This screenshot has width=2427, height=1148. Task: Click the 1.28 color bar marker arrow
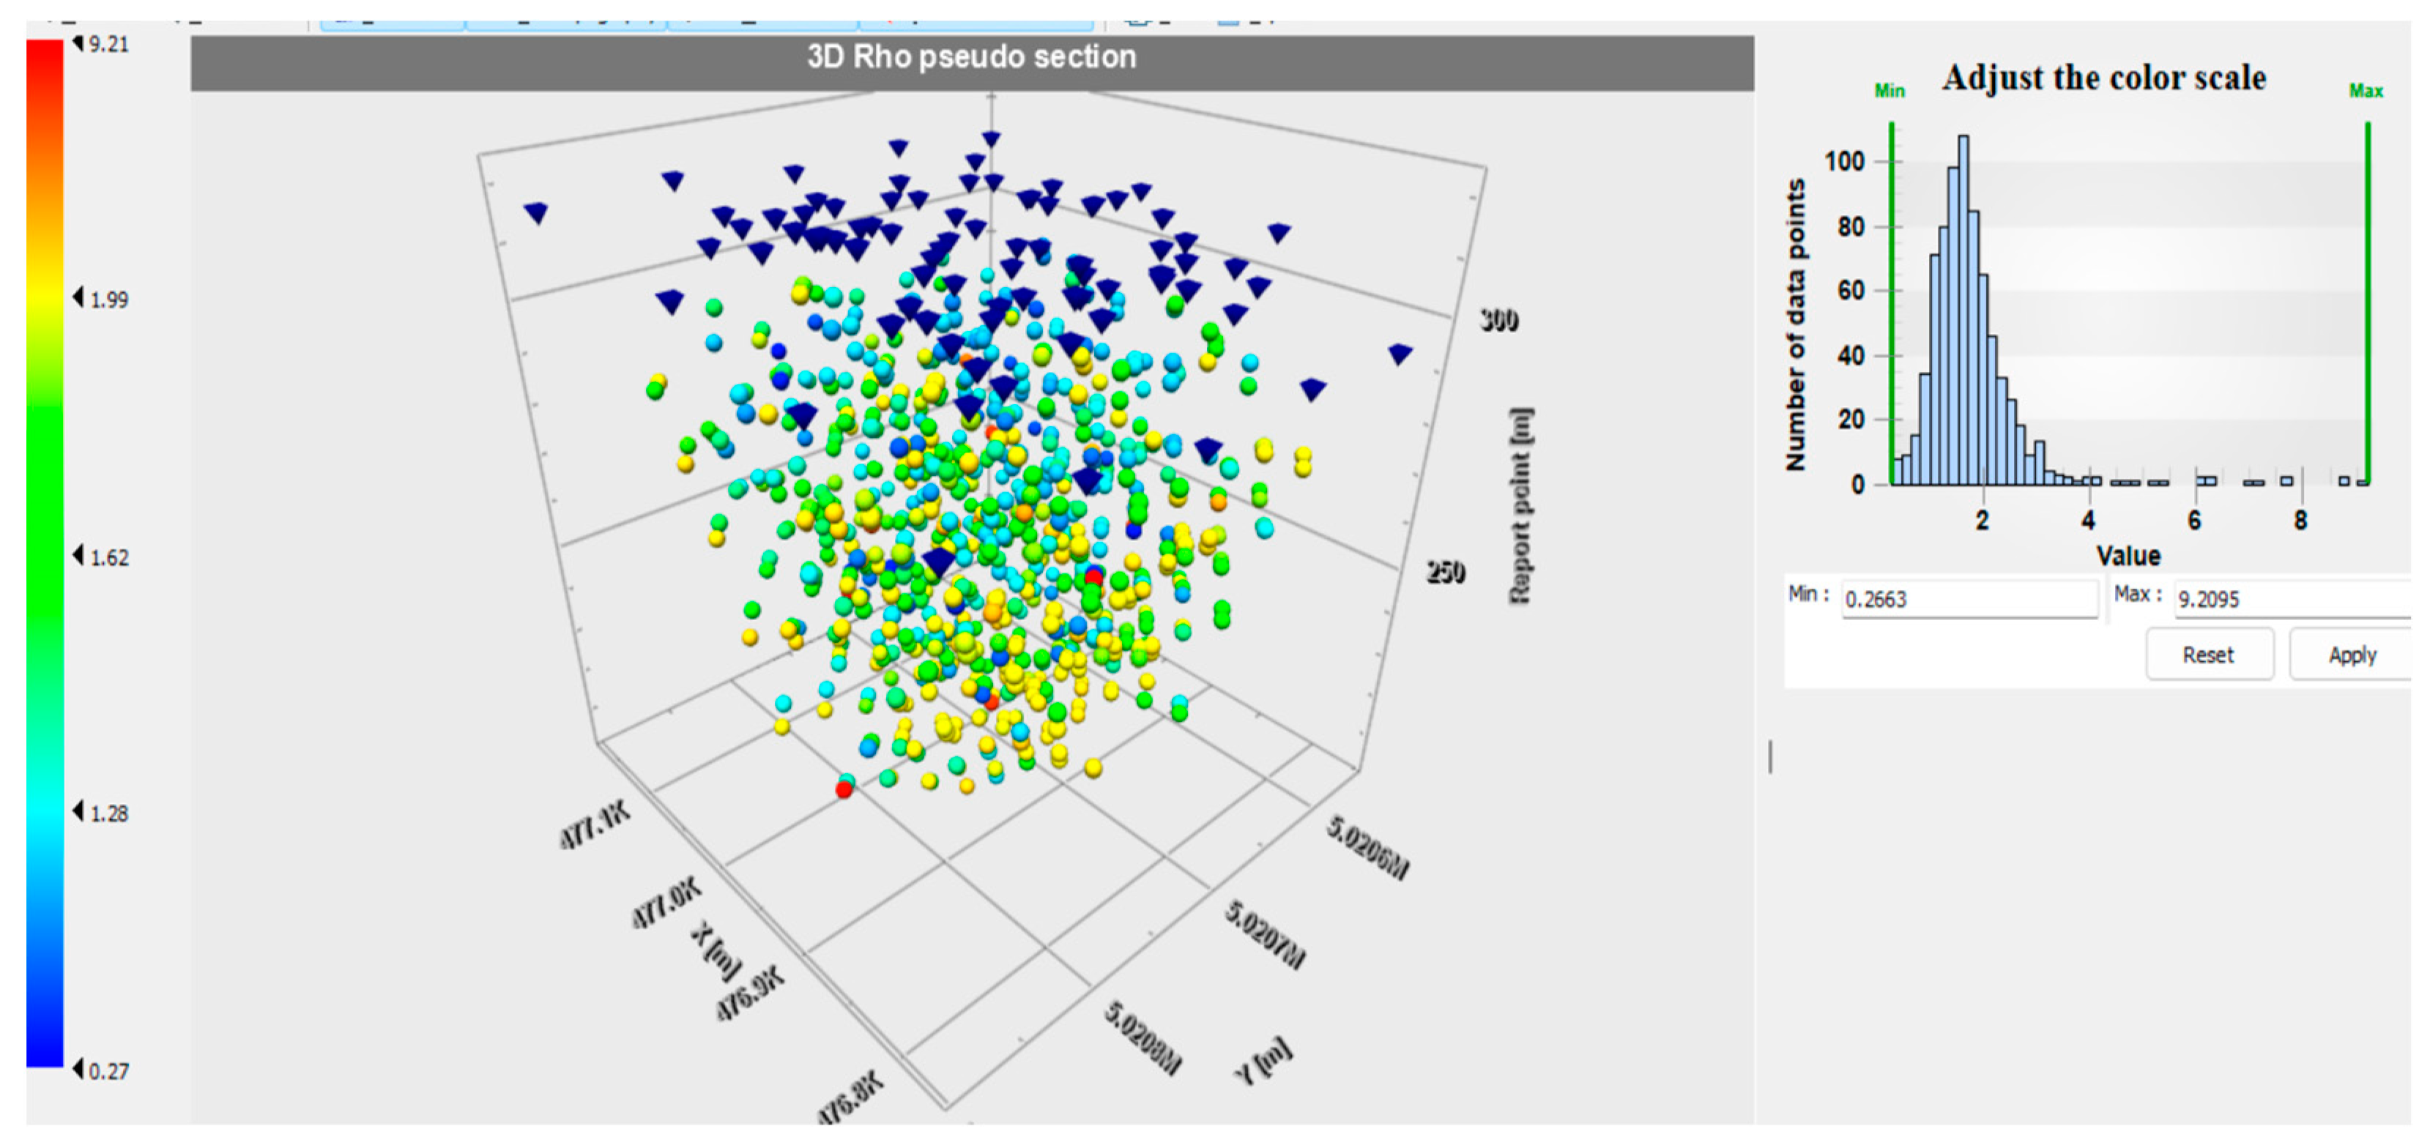(x=78, y=811)
